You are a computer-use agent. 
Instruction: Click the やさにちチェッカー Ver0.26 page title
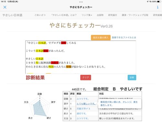coord(81,25)
